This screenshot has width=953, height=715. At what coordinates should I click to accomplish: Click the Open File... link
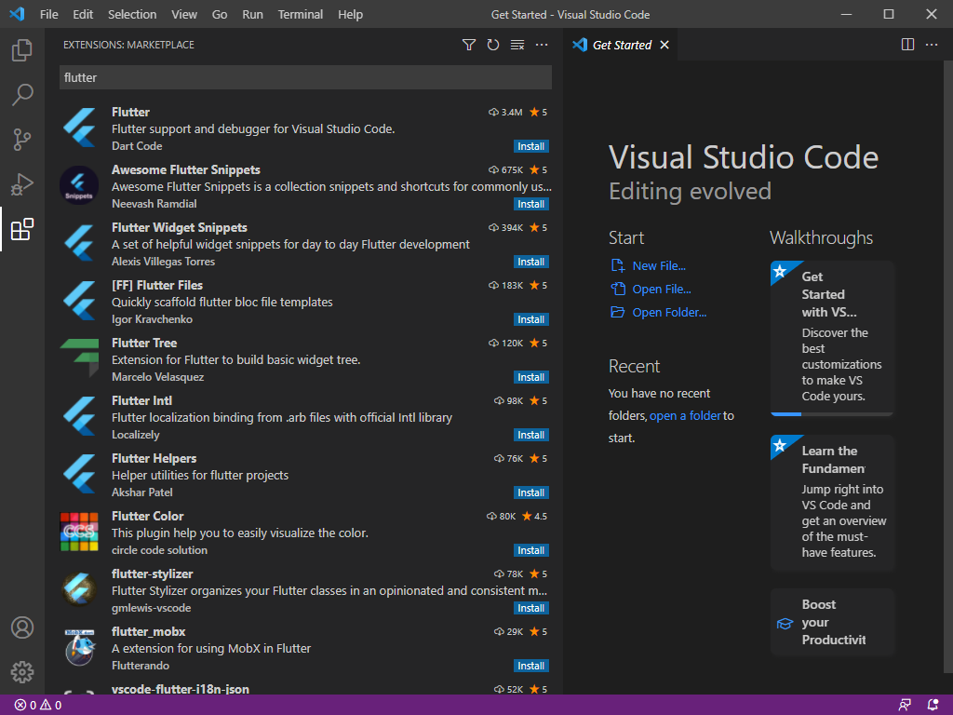pos(662,289)
